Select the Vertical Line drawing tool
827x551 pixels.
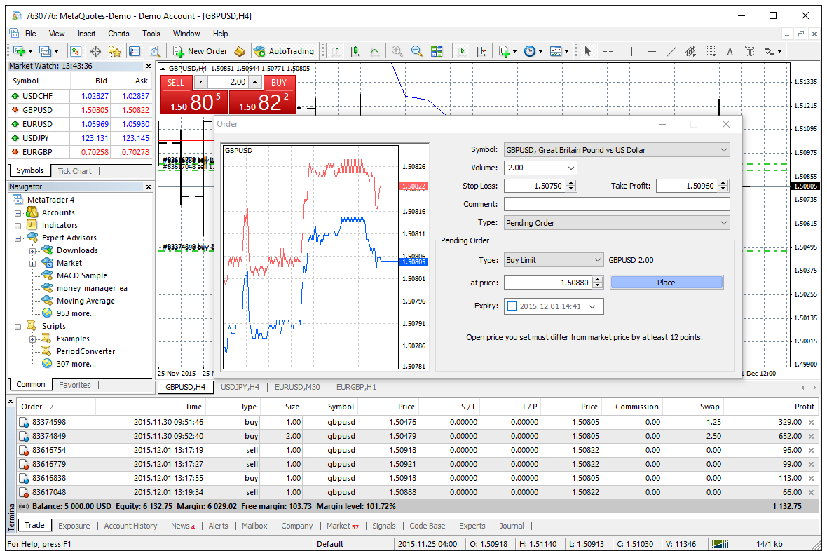click(x=631, y=51)
